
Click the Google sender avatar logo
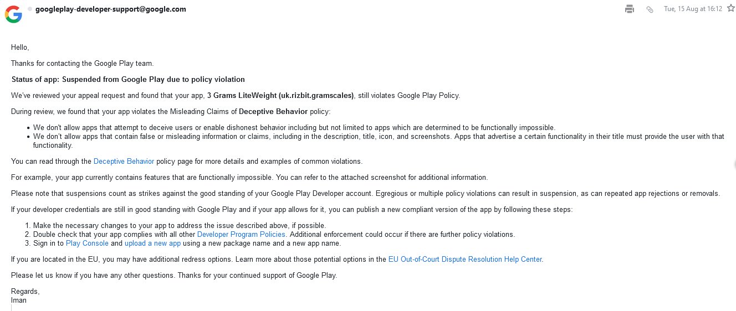coord(13,14)
